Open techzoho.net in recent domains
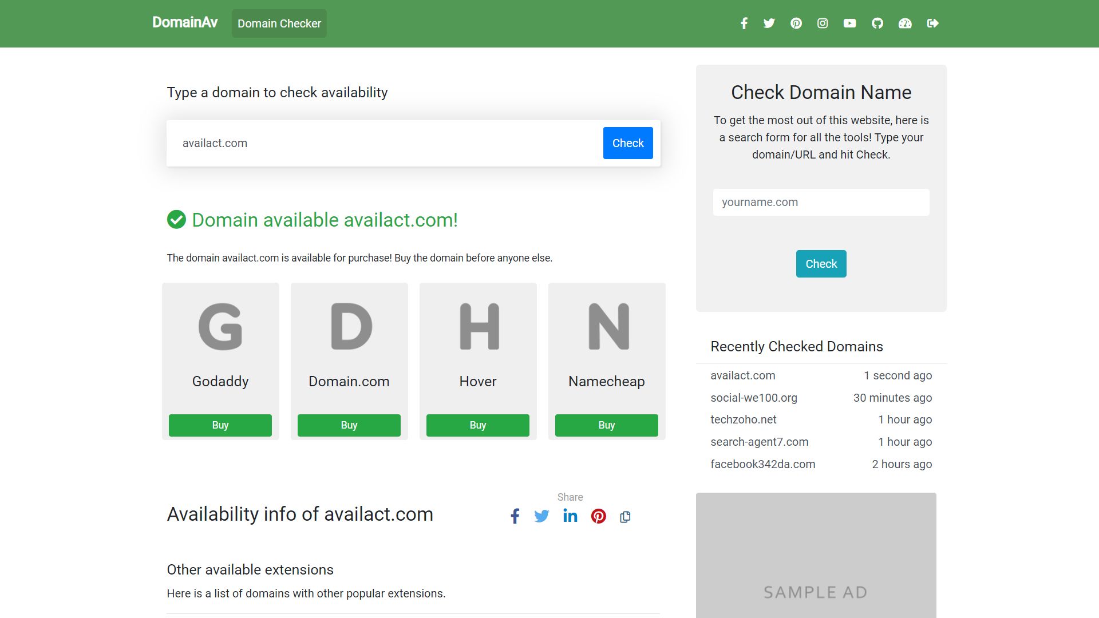Image resolution: width=1099 pixels, height=618 pixels. pyautogui.click(x=743, y=419)
